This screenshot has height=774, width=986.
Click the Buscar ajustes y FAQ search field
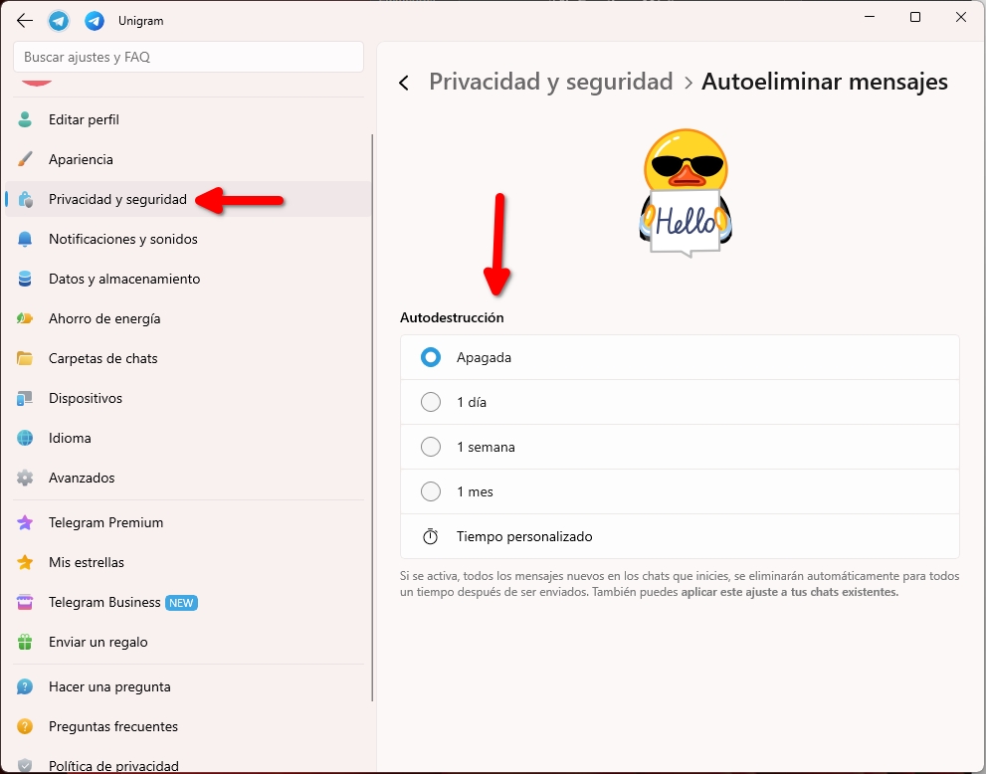tap(188, 58)
